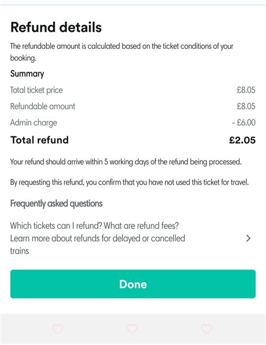Click the "Frequently asked questions" heading

pos(56,203)
